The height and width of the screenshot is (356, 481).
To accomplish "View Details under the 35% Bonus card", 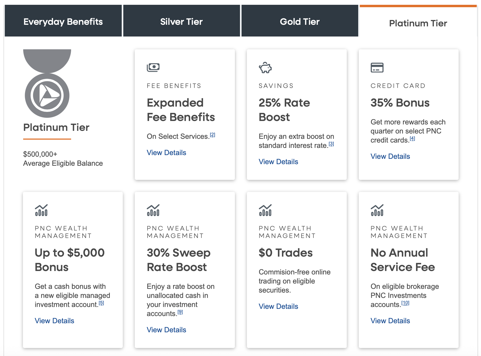I will tap(390, 156).
